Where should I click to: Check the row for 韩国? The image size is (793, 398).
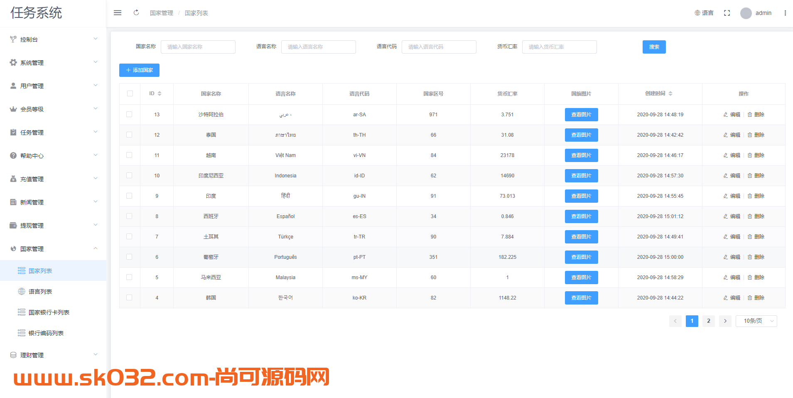click(129, 297)
